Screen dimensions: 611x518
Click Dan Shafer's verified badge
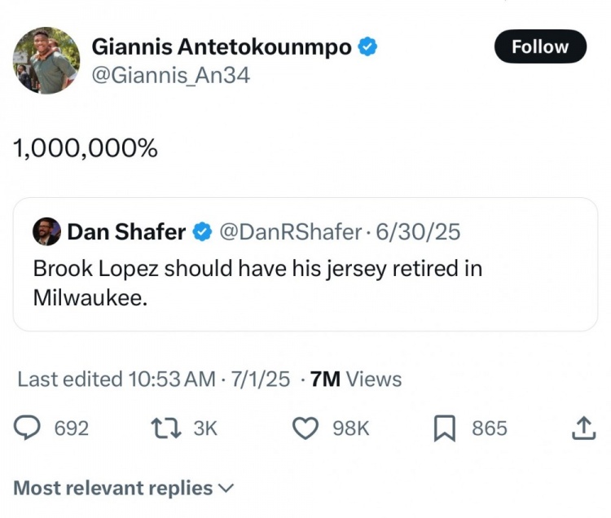tap(201, 232)
